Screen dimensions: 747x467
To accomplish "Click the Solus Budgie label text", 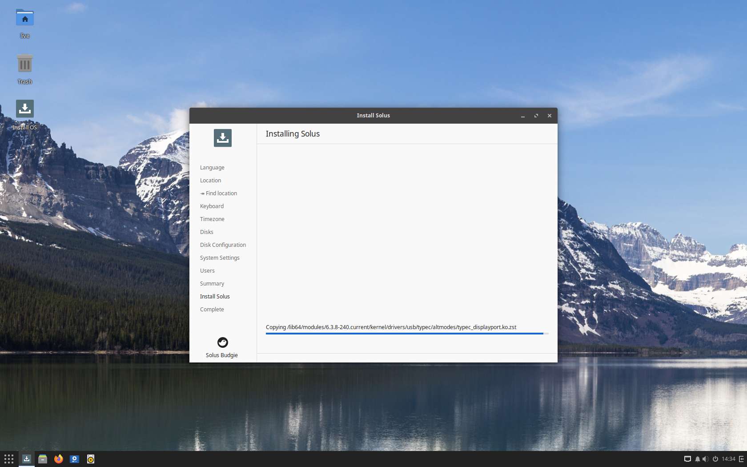I will 222,355.
